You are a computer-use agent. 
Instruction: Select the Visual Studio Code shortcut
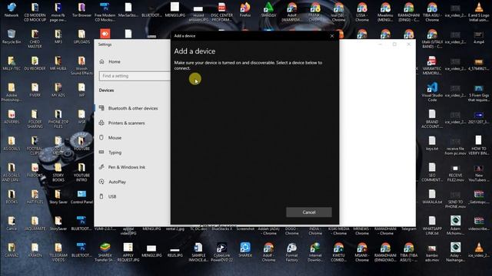click(432, 92)
